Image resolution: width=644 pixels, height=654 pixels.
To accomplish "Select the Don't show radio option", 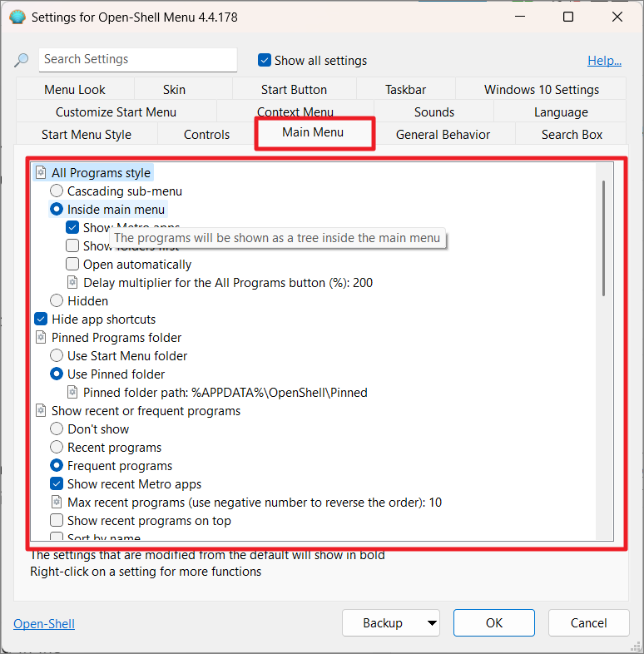I will 57,429.
